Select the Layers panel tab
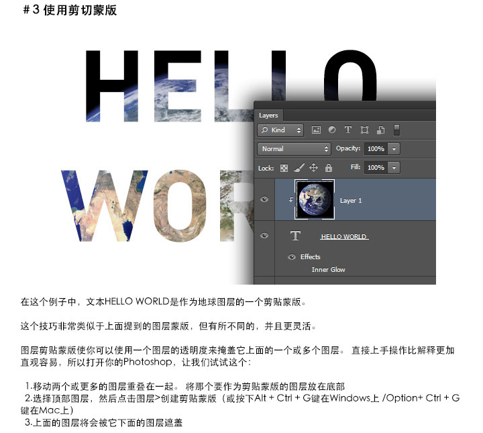483x433 pixels. click(x=268, y=115)
